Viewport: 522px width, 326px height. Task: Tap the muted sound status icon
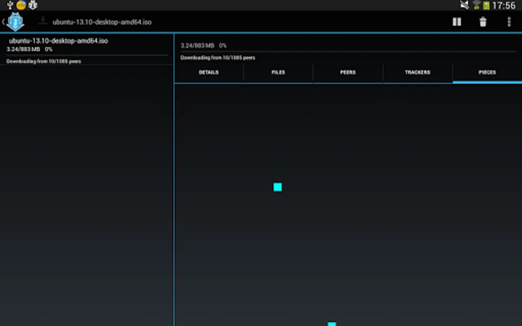pos(464,5)
